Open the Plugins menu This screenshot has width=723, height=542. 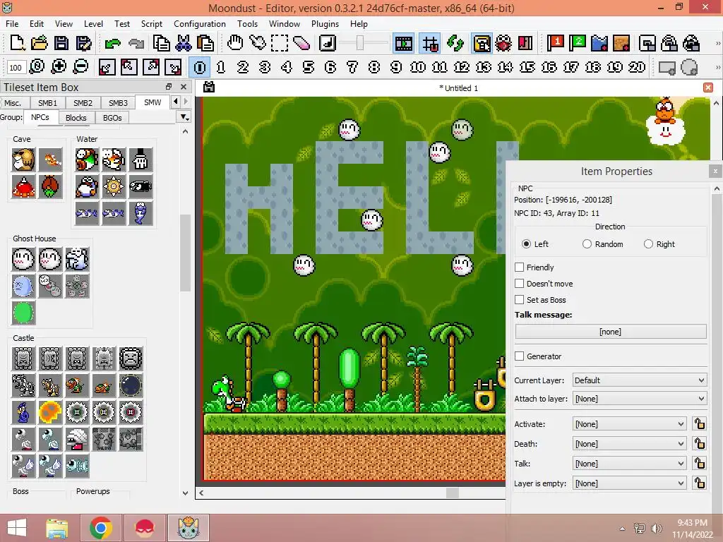[325, 24]
